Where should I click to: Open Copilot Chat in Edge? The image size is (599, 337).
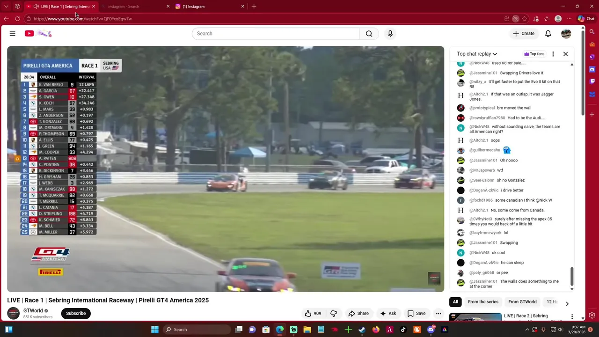[x=586, y=19]
